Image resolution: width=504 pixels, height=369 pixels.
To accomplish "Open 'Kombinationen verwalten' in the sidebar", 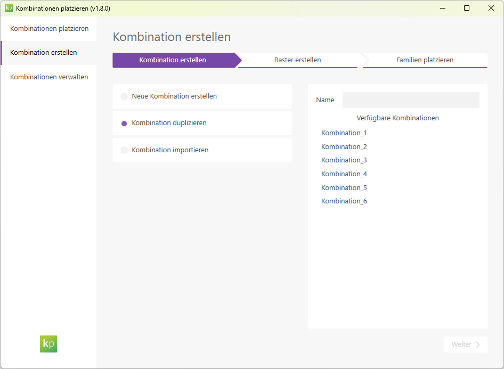I will pos(48,77).
